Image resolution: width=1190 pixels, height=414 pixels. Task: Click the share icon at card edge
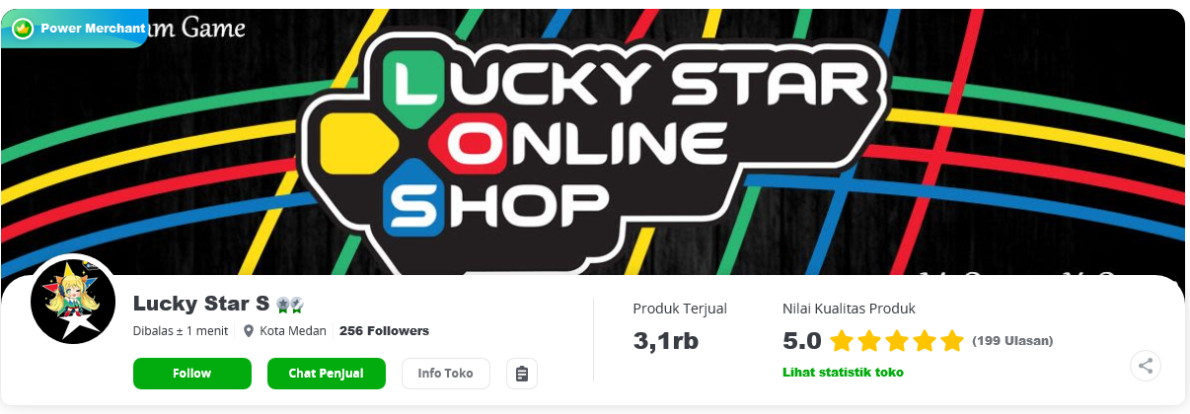coord(1146,366)
